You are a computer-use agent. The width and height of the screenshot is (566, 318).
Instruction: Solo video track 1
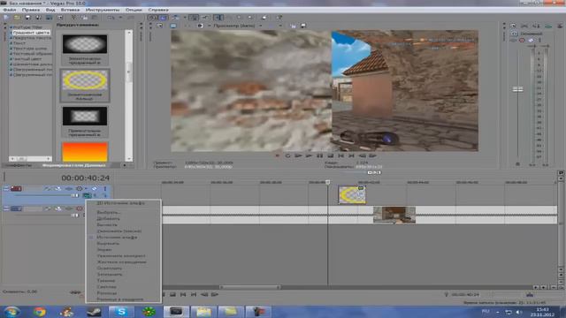pos(105,188)
